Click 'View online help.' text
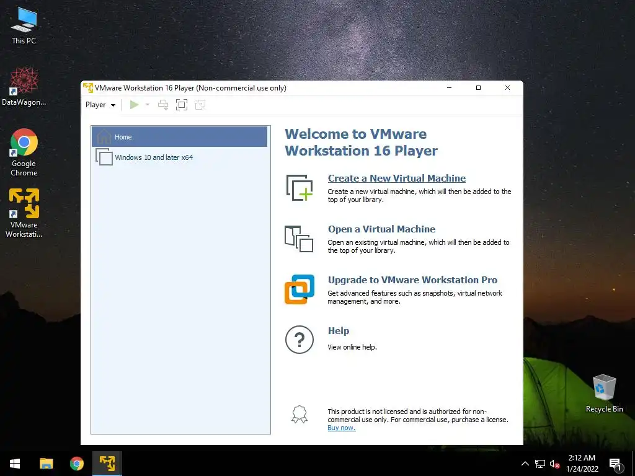Viewport: 635px width, 476px height. [352, 347]
